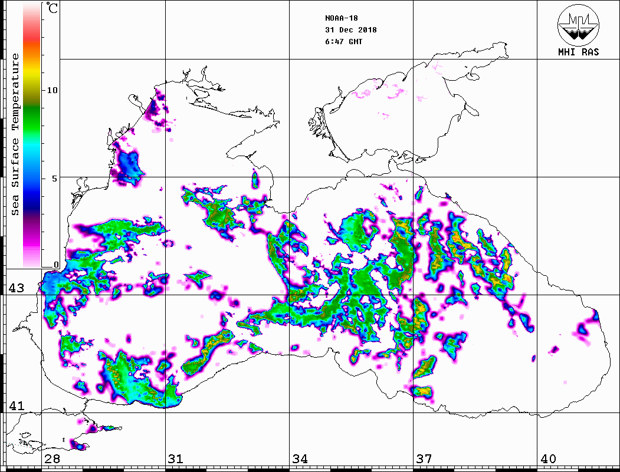Click the '0' tick on the color scale

56,265
